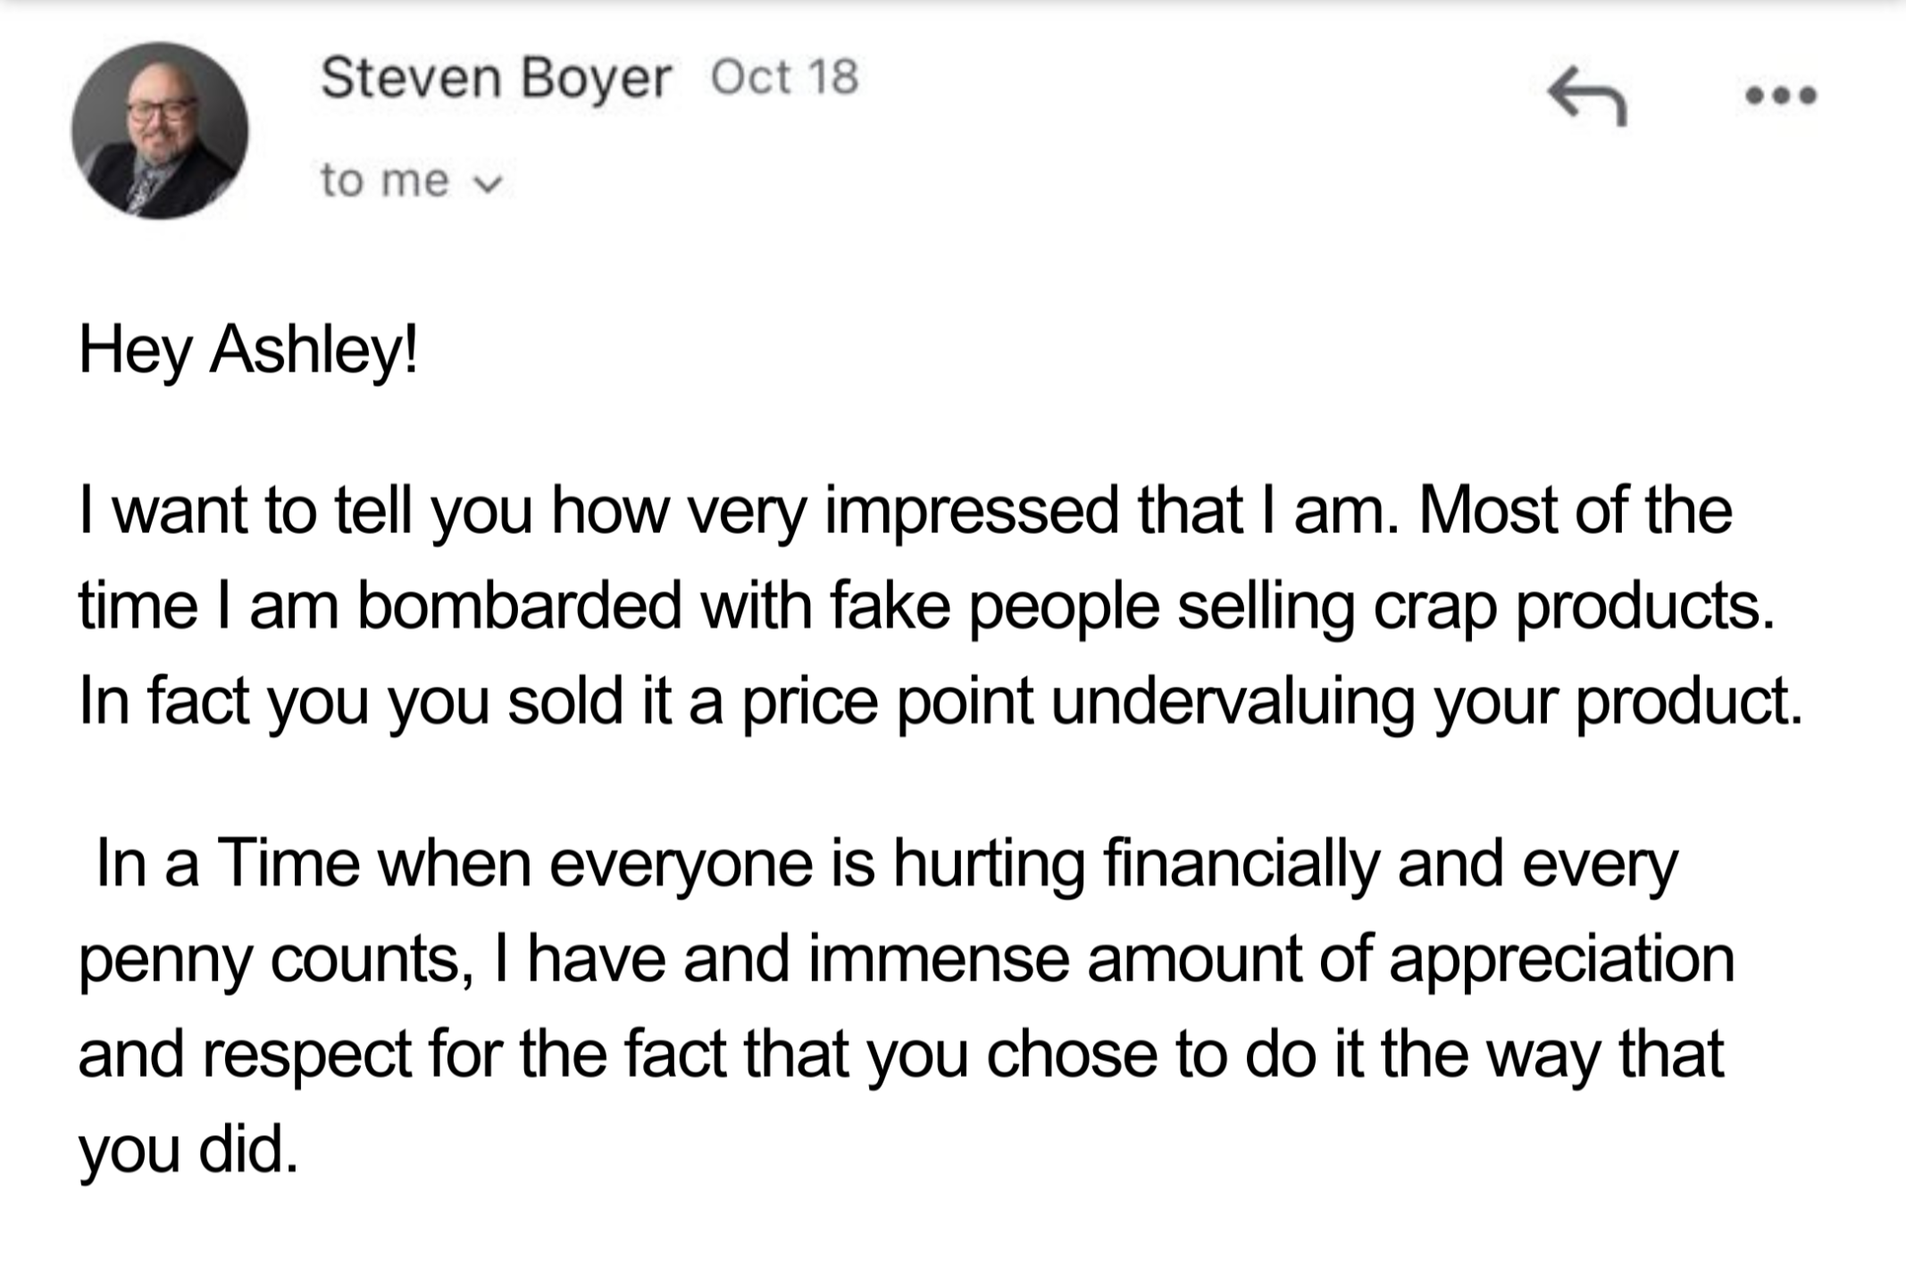Click the word "respect" in last paragraph

[306, 1055]
